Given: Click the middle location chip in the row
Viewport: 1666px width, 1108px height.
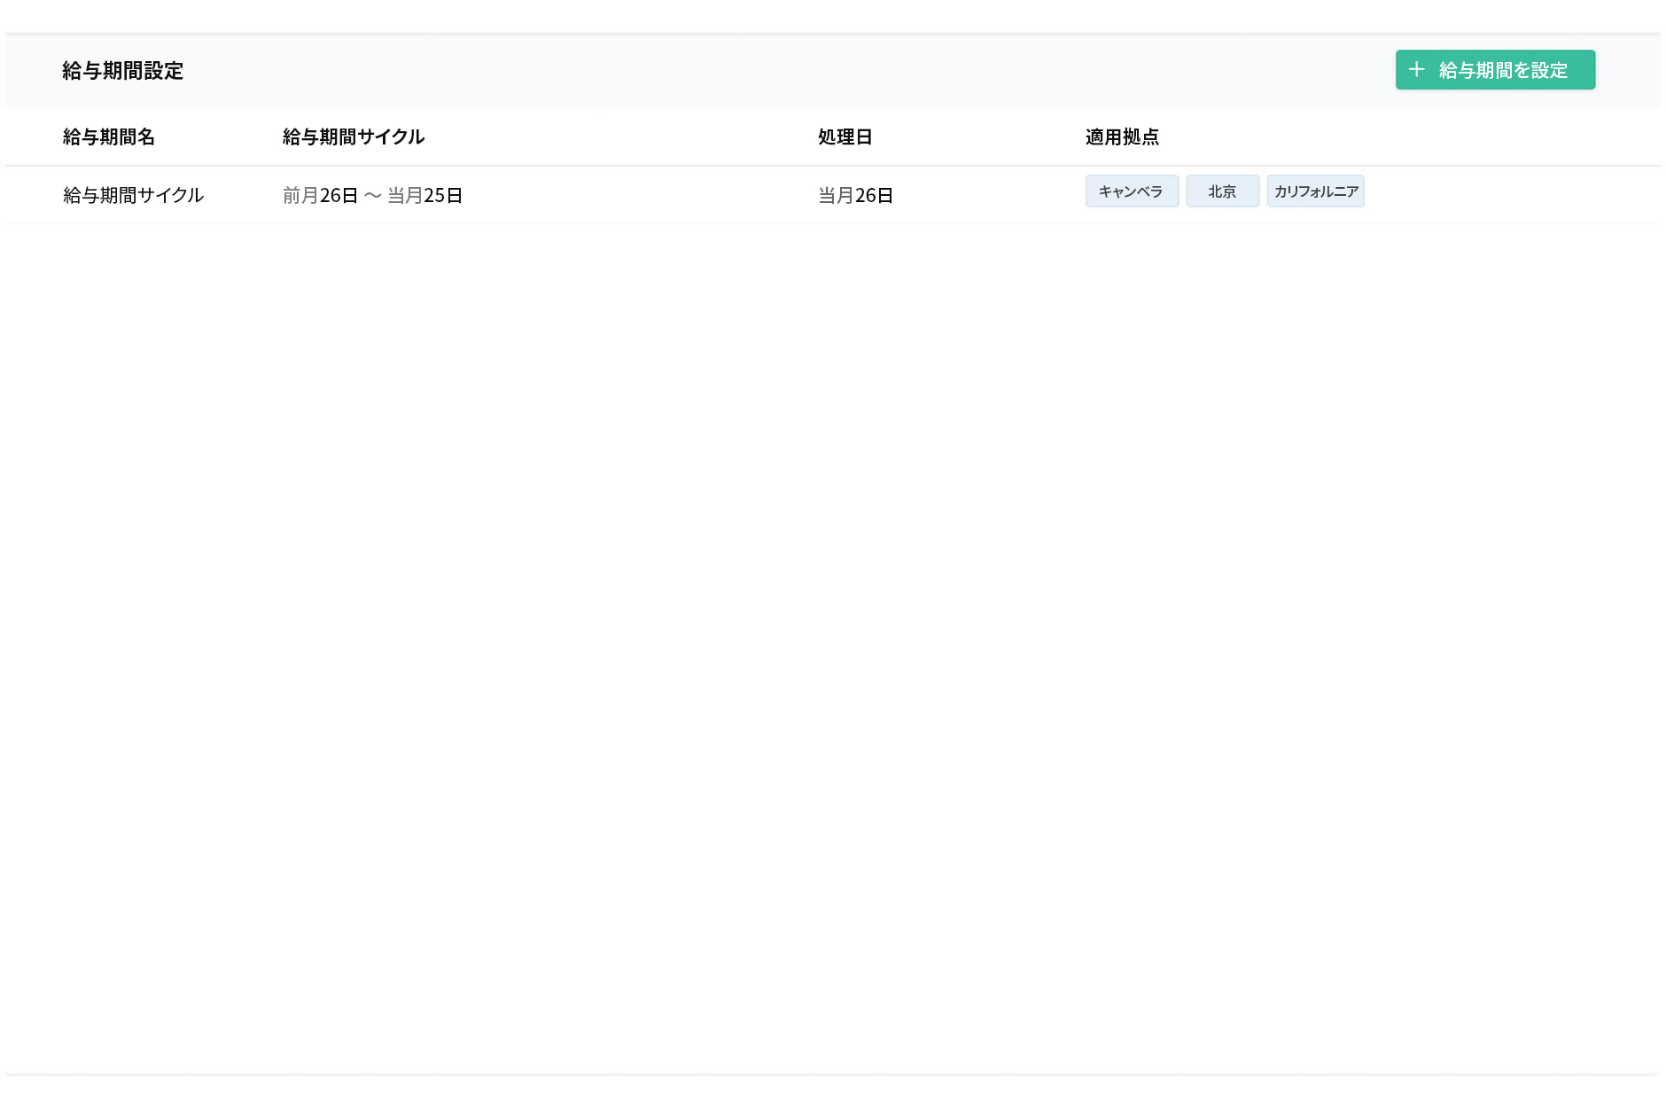Looking at the screenshot, I should [x=1223, y=191].
